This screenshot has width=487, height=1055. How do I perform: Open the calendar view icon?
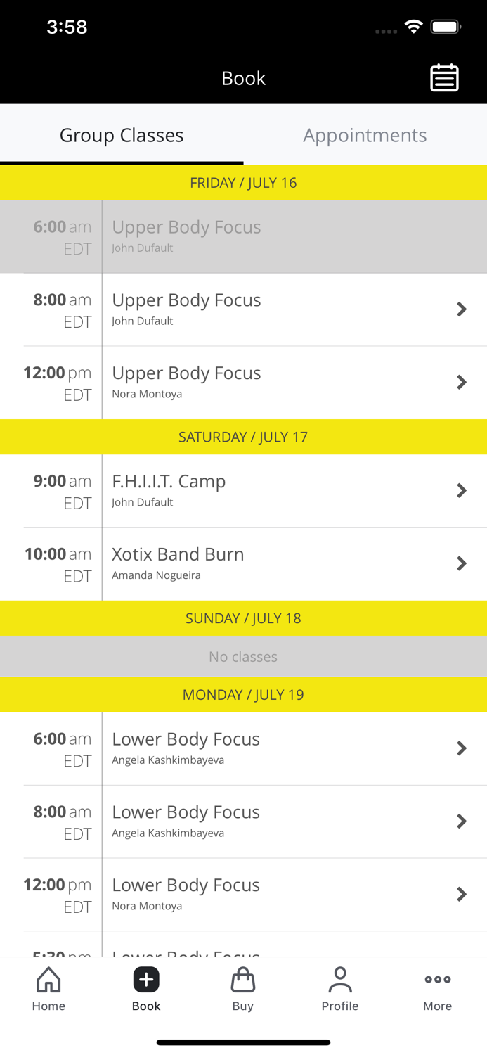pyautogui.click(x=444, y=78)
